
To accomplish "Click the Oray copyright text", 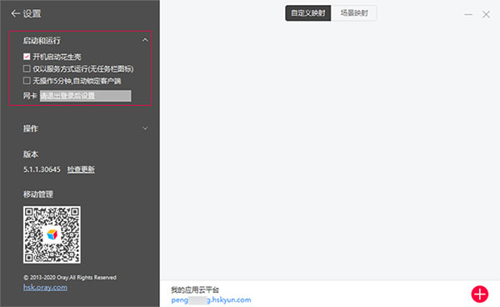I will pyautogui.click(x=70, y=277).
